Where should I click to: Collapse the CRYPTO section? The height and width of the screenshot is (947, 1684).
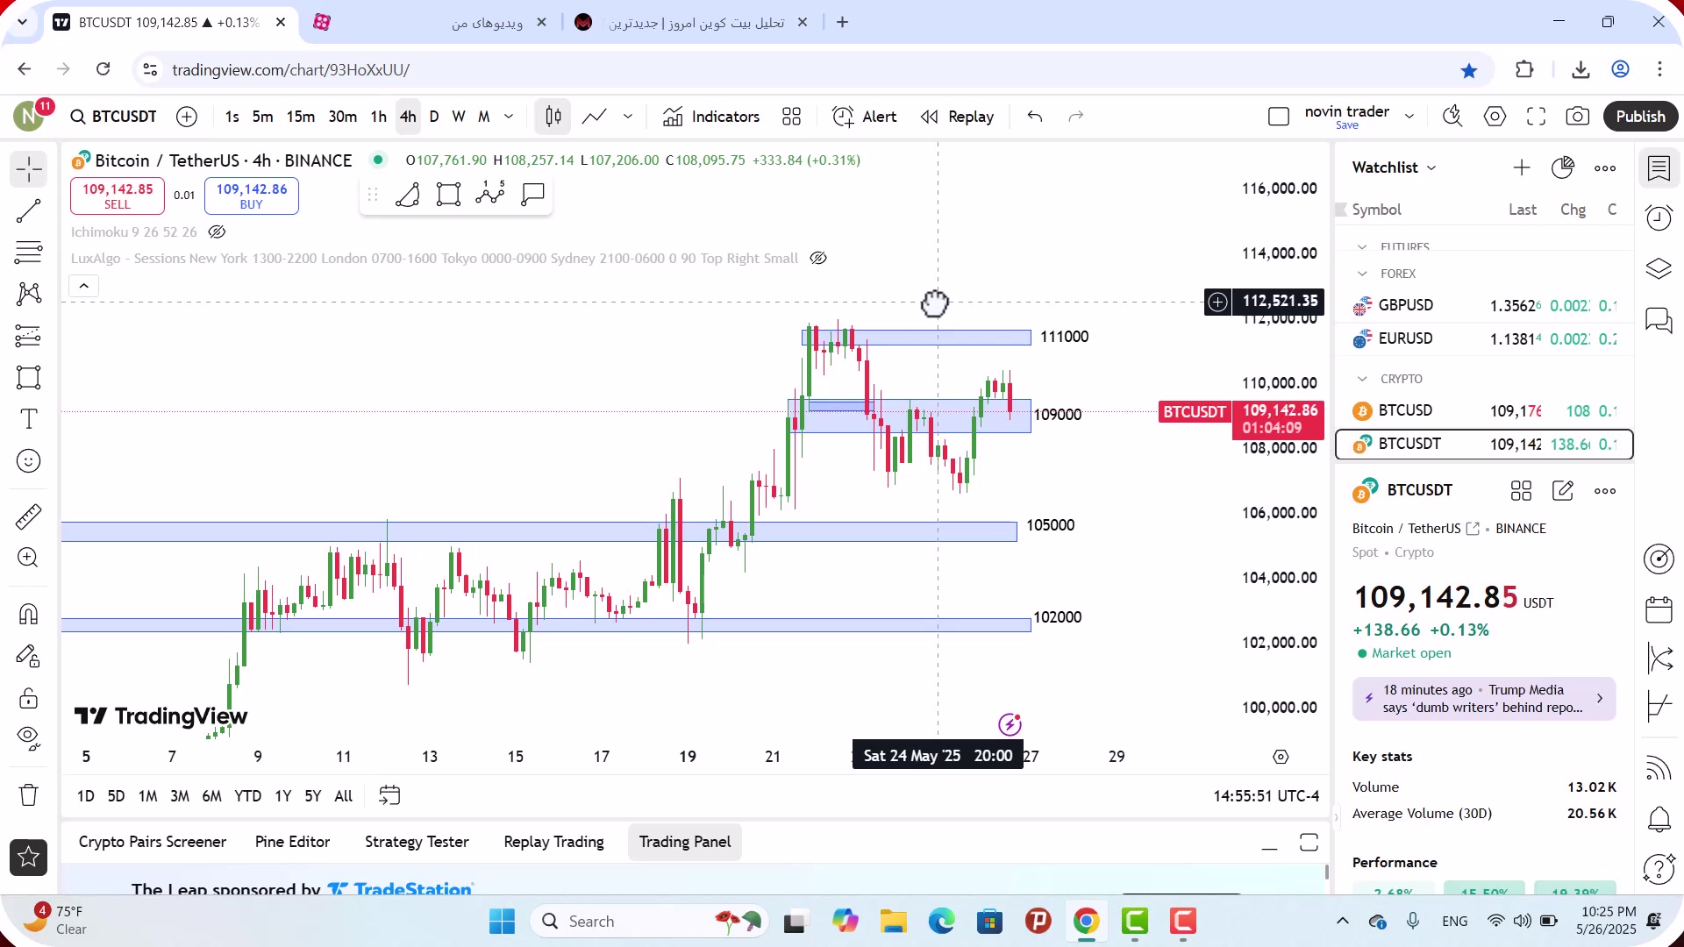1362,379
